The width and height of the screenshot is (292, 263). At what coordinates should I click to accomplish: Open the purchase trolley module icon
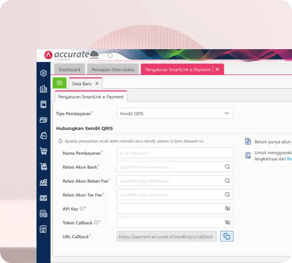pos(43,167)
